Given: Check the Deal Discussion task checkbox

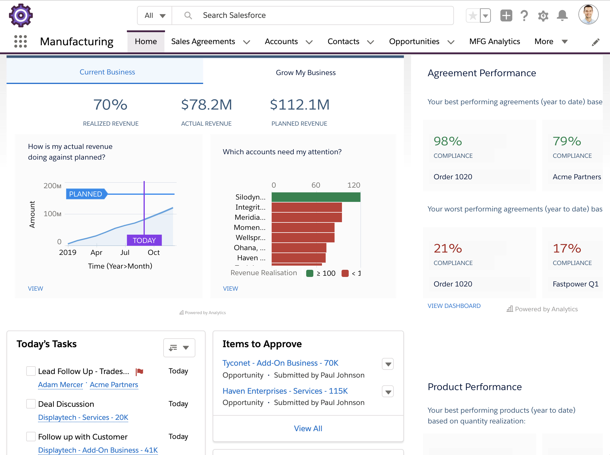Looking at the screenshot, I should click(31, 404).
